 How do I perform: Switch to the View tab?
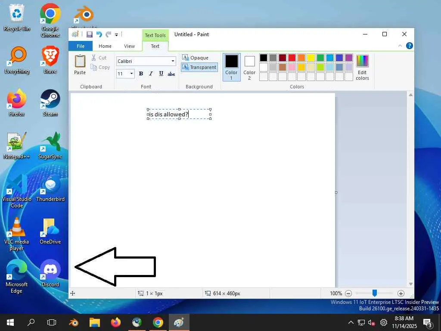tap(129, 46)
